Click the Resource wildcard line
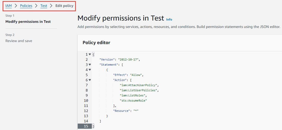This screenshot has height=130, width=282. (126, 111)
